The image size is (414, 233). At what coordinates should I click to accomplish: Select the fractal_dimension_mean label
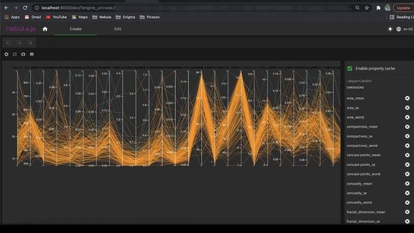pos(366,212)
